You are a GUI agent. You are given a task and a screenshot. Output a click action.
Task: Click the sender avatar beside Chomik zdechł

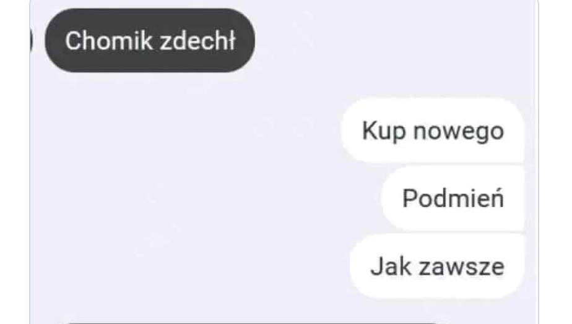[x=32, y=40]
